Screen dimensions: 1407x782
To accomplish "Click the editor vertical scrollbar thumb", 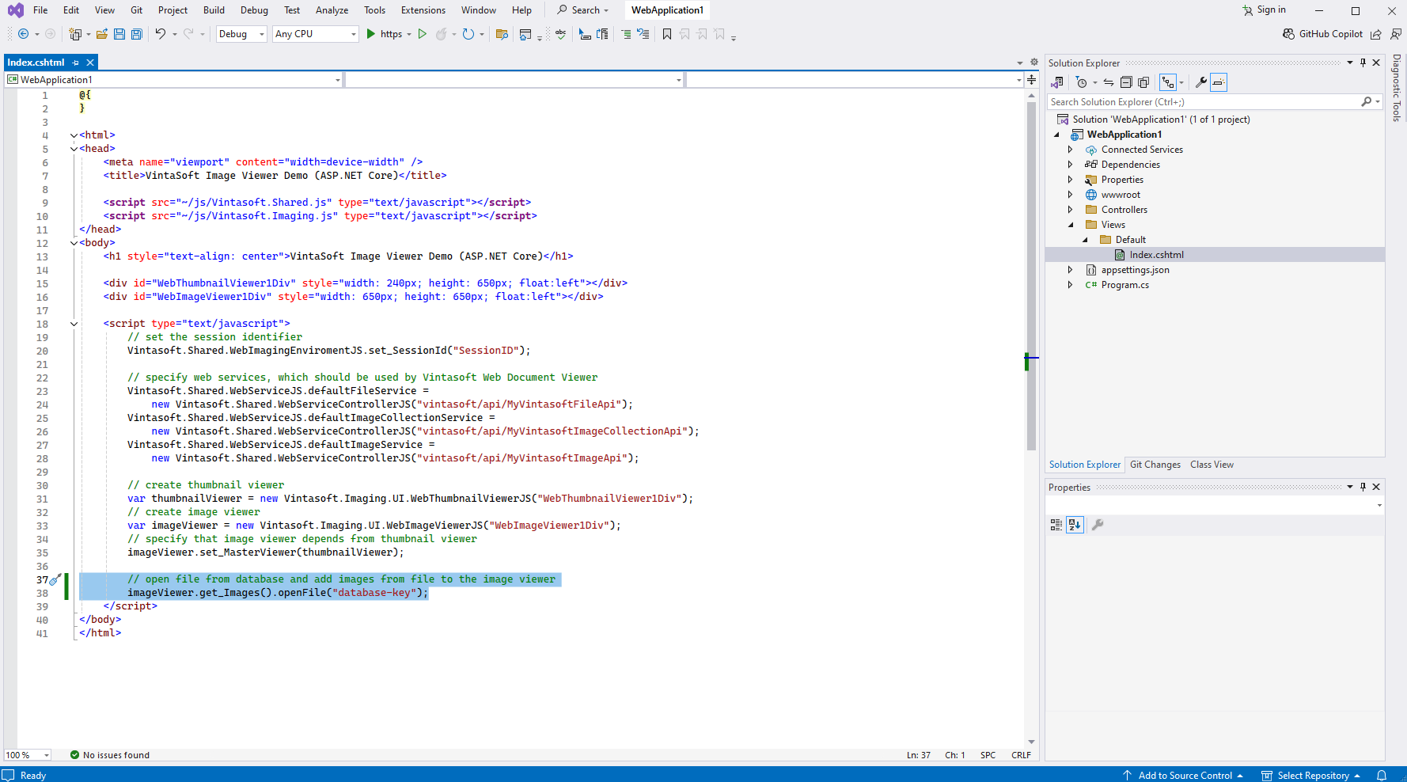I will [1031, 276].
